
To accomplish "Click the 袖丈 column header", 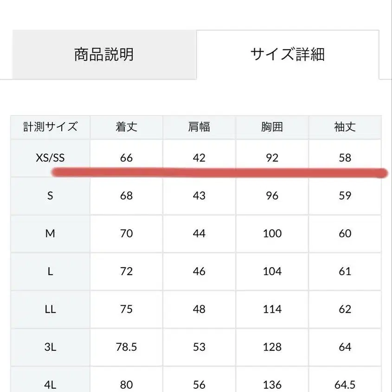I will (x=345, y=127).
